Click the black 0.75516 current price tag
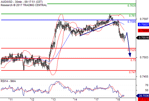This screenshot has width=149, height=101. click(x=143, y=38)
